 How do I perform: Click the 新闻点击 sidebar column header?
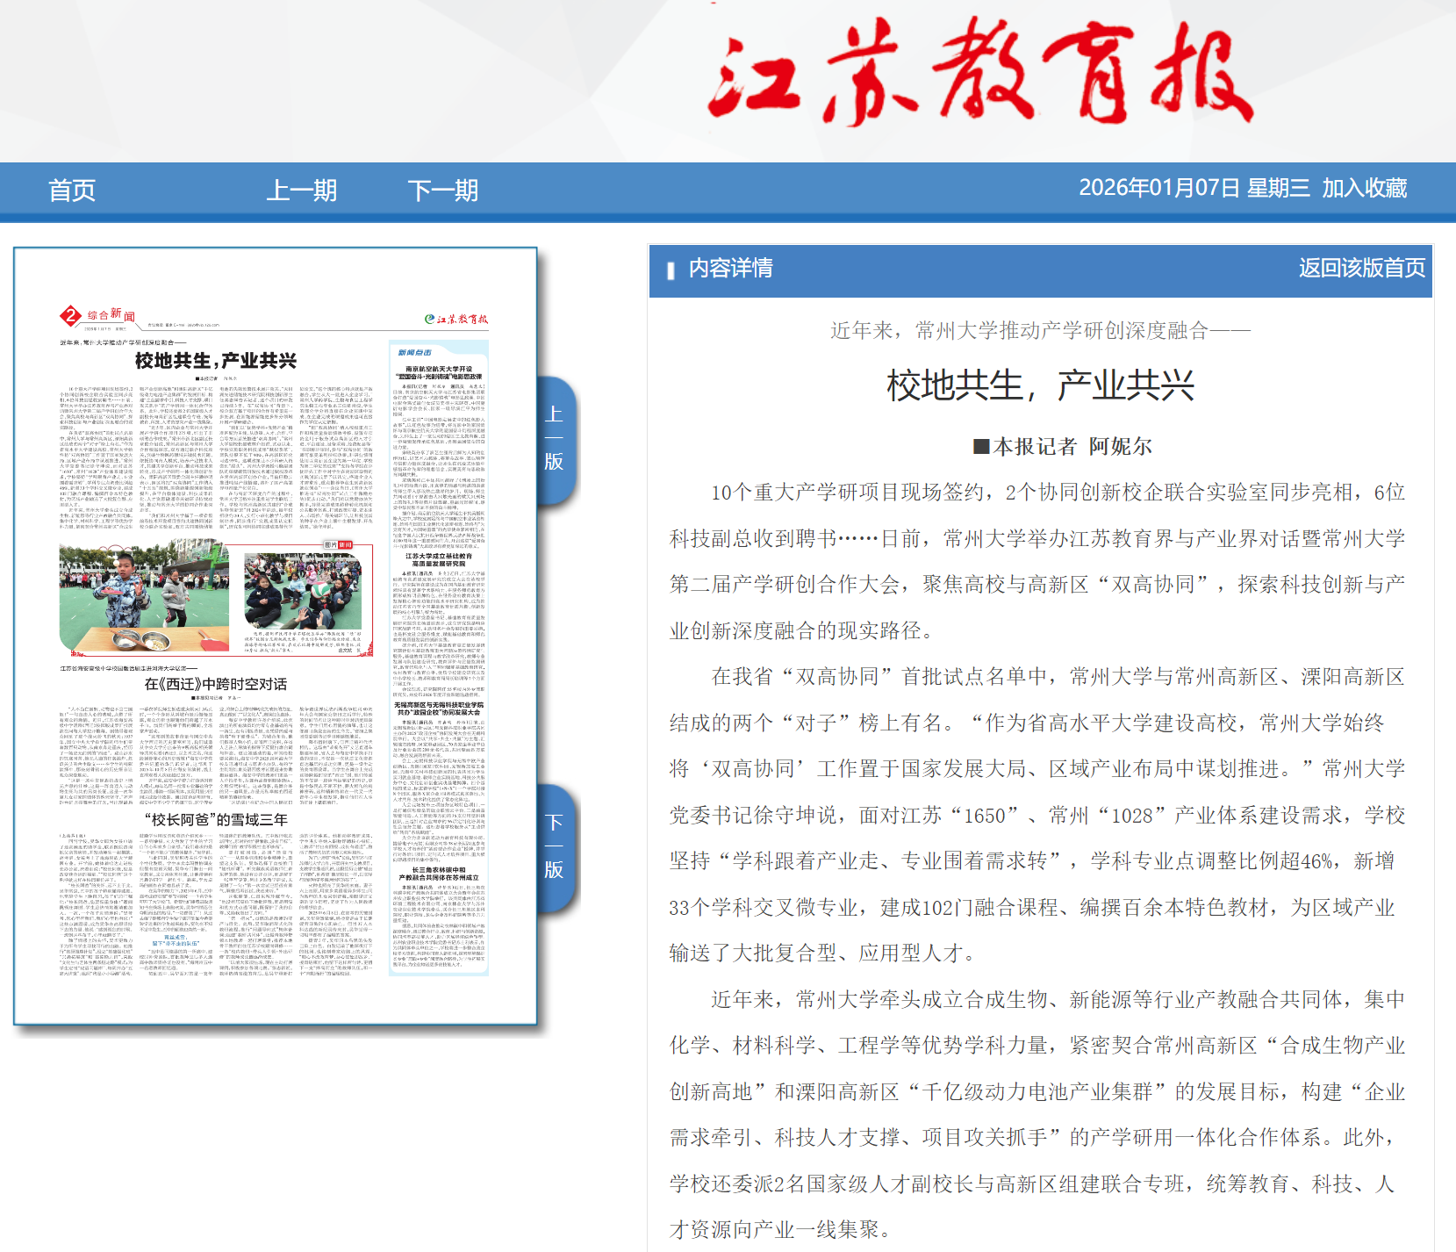click(x=415, y=352)
